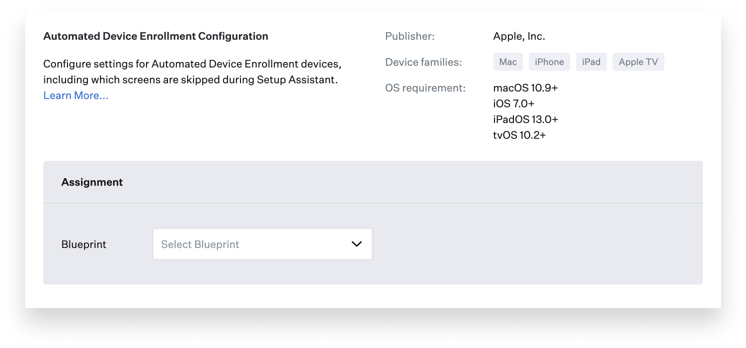Click the macOS 10.9+ requirement text
Screen dimensions: 746x348
pyautogui.click(x=525, y=88)
